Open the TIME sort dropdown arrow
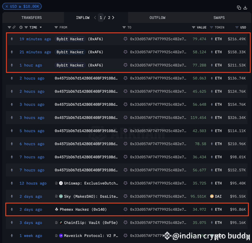This screenshot has width=252, height=243. click(x=41, y=27)
